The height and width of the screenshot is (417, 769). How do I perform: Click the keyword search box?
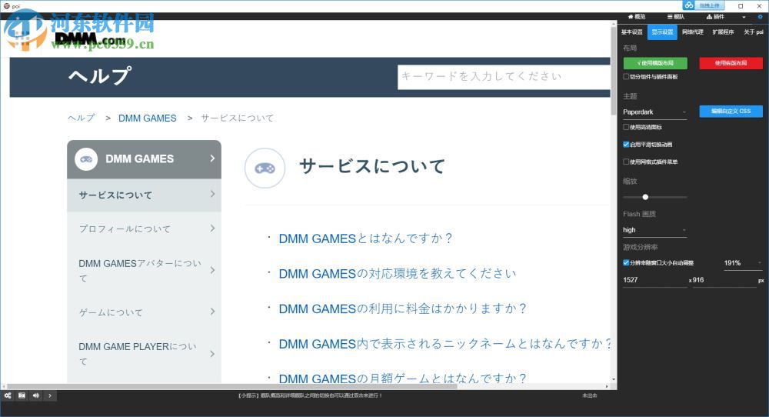504,77
